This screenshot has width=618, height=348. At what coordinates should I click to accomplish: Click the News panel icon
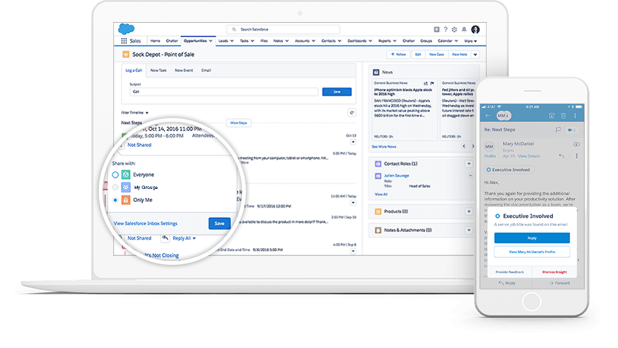click(x=376, y=72)
